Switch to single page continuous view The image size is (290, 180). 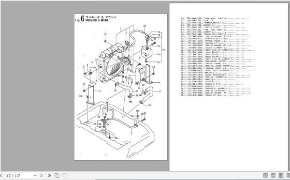point(265,175)
